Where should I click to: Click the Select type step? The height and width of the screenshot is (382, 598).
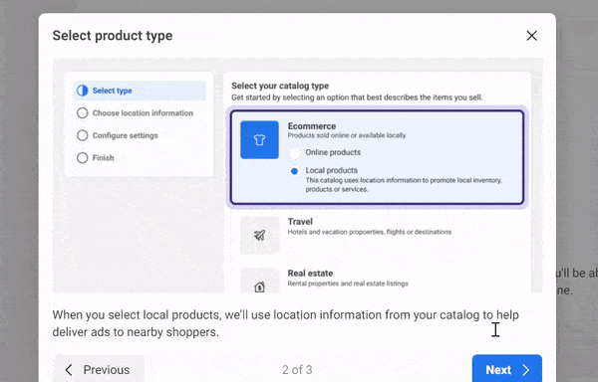coord(140,91)
